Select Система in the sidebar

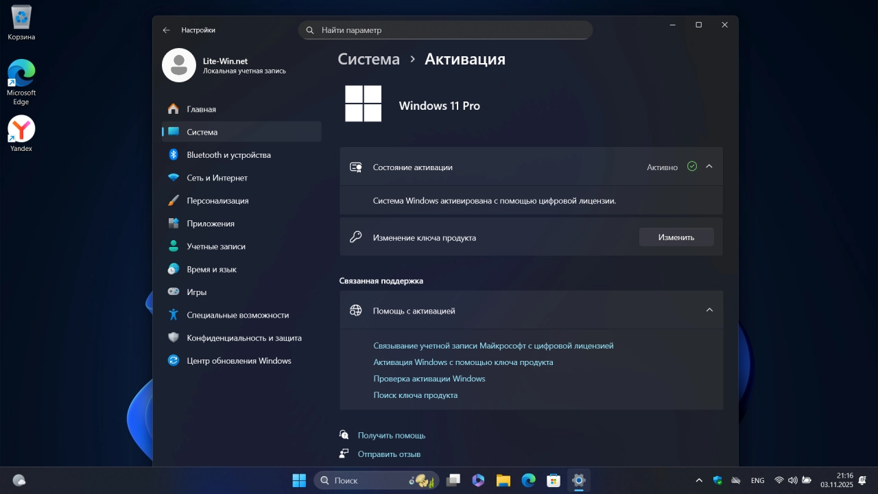pyautogui.click(x=241, y=132)
